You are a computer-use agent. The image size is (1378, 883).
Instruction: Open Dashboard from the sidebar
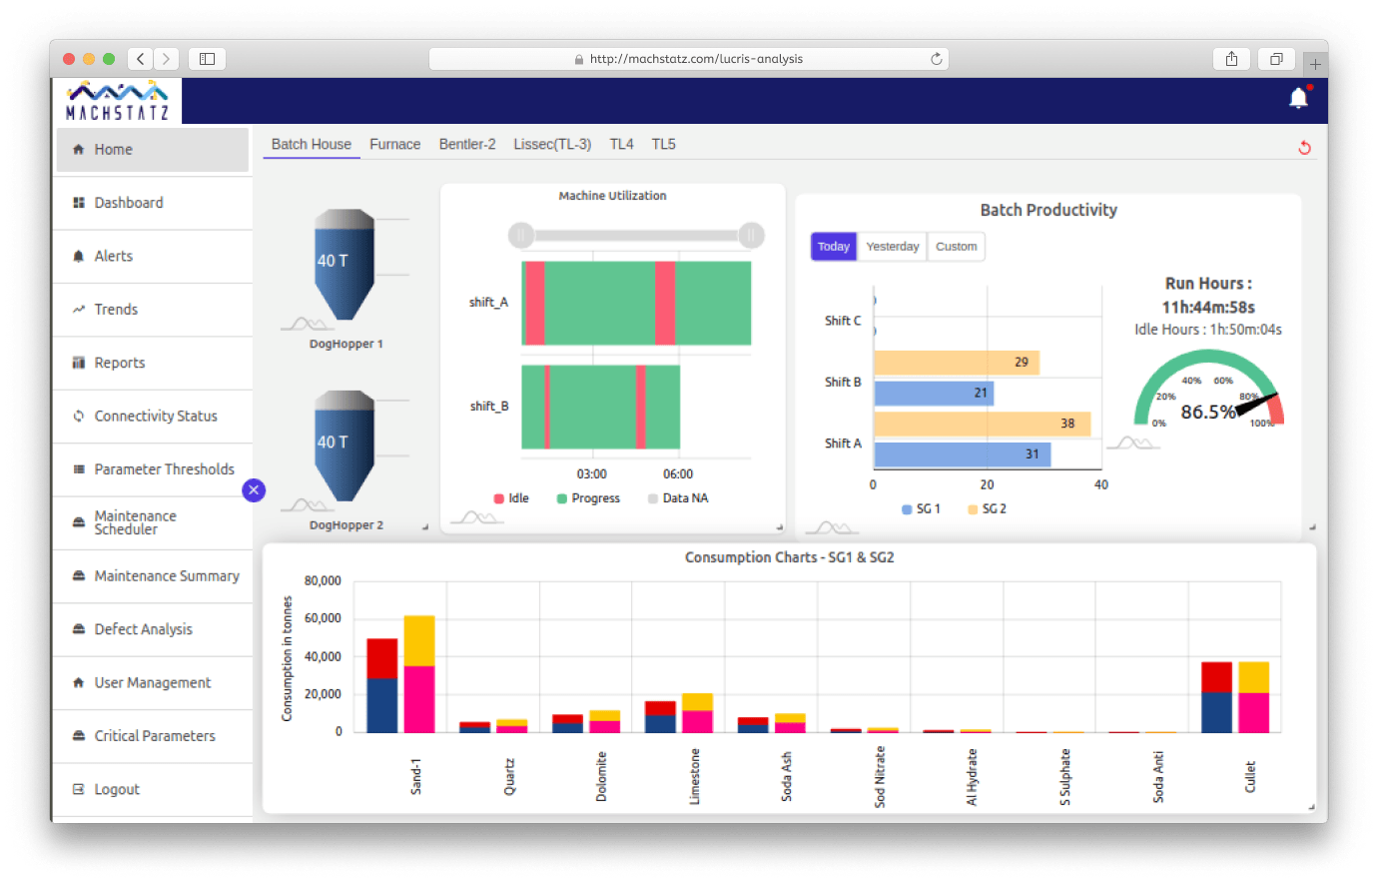(128, 203)
